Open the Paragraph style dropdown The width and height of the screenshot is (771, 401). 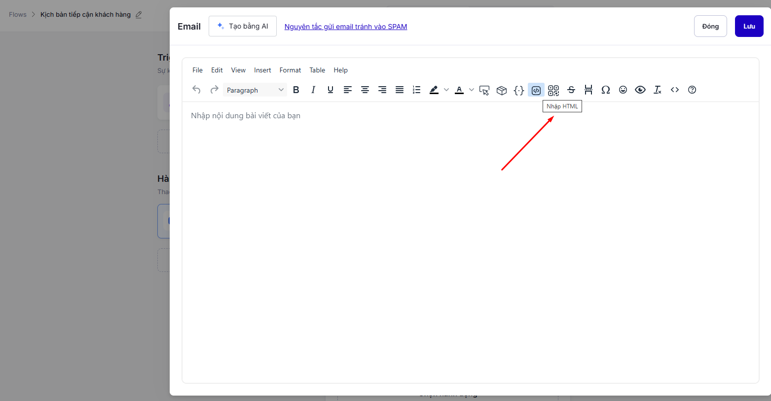coord(255,90)
